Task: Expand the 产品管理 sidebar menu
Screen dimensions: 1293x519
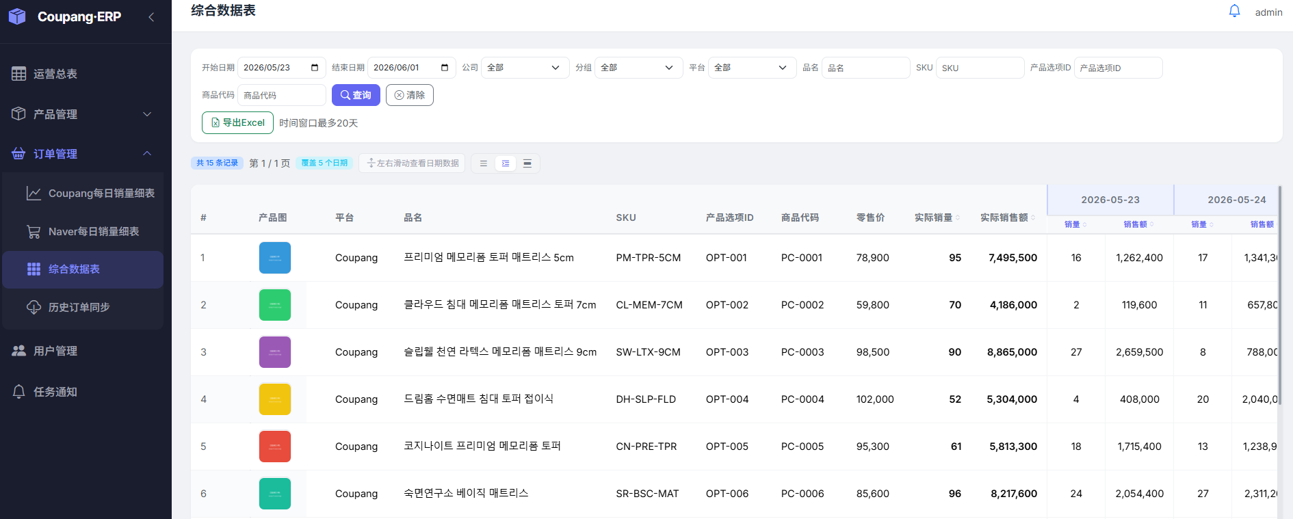Action: pyautogui.click(x=82, y=114)
